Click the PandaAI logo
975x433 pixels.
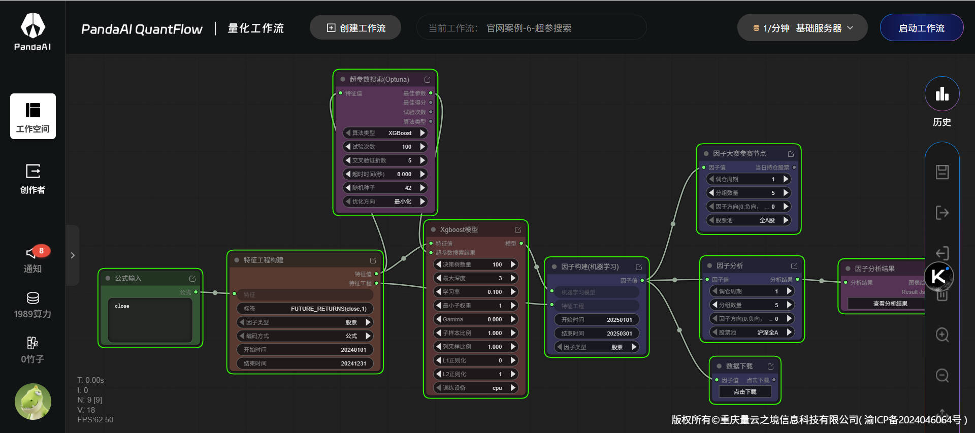tap(32, 32)
